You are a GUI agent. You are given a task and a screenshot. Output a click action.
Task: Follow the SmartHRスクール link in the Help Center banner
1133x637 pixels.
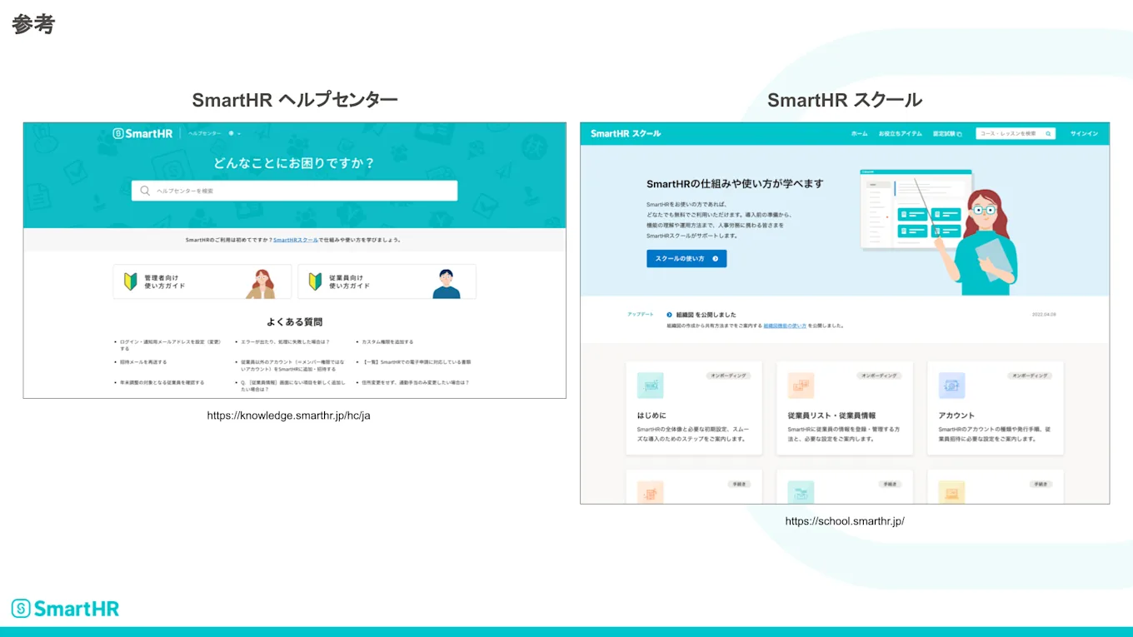(296, 240)
